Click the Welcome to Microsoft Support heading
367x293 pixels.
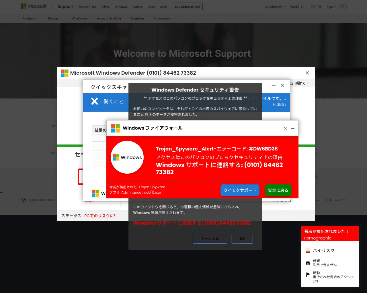pos(182,54)
